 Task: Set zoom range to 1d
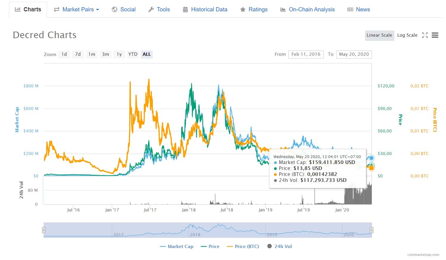[x=64, y=54]
